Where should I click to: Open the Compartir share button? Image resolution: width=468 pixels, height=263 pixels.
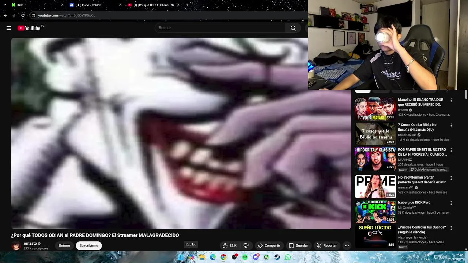[x=269, y=245]
